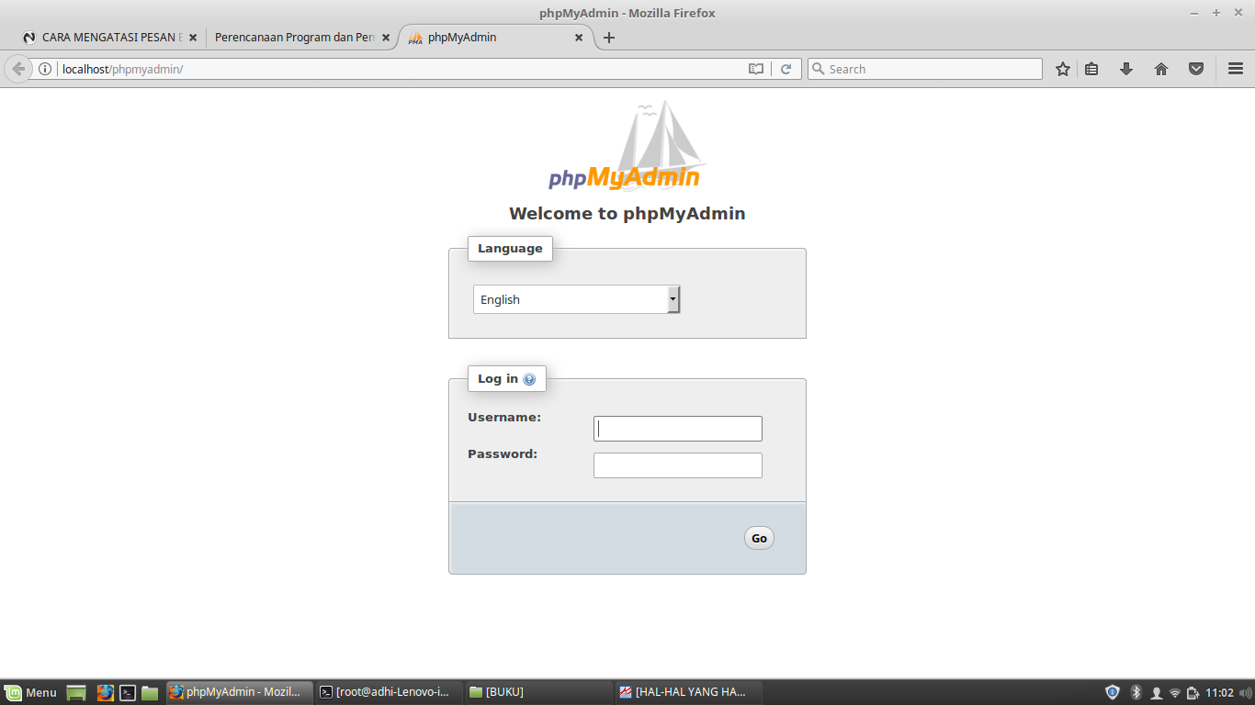Bookmark this page with the star
1255x705 pixels.
1063,69
